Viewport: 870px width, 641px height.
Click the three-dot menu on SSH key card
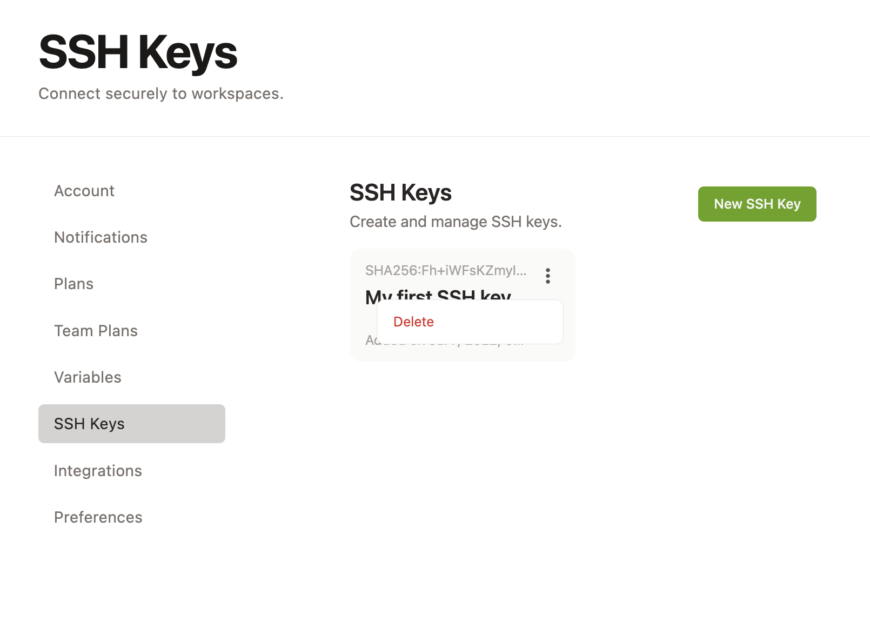[547, 276]
